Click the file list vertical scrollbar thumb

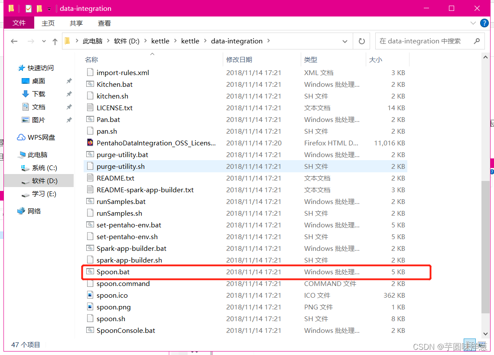(485, 247)
